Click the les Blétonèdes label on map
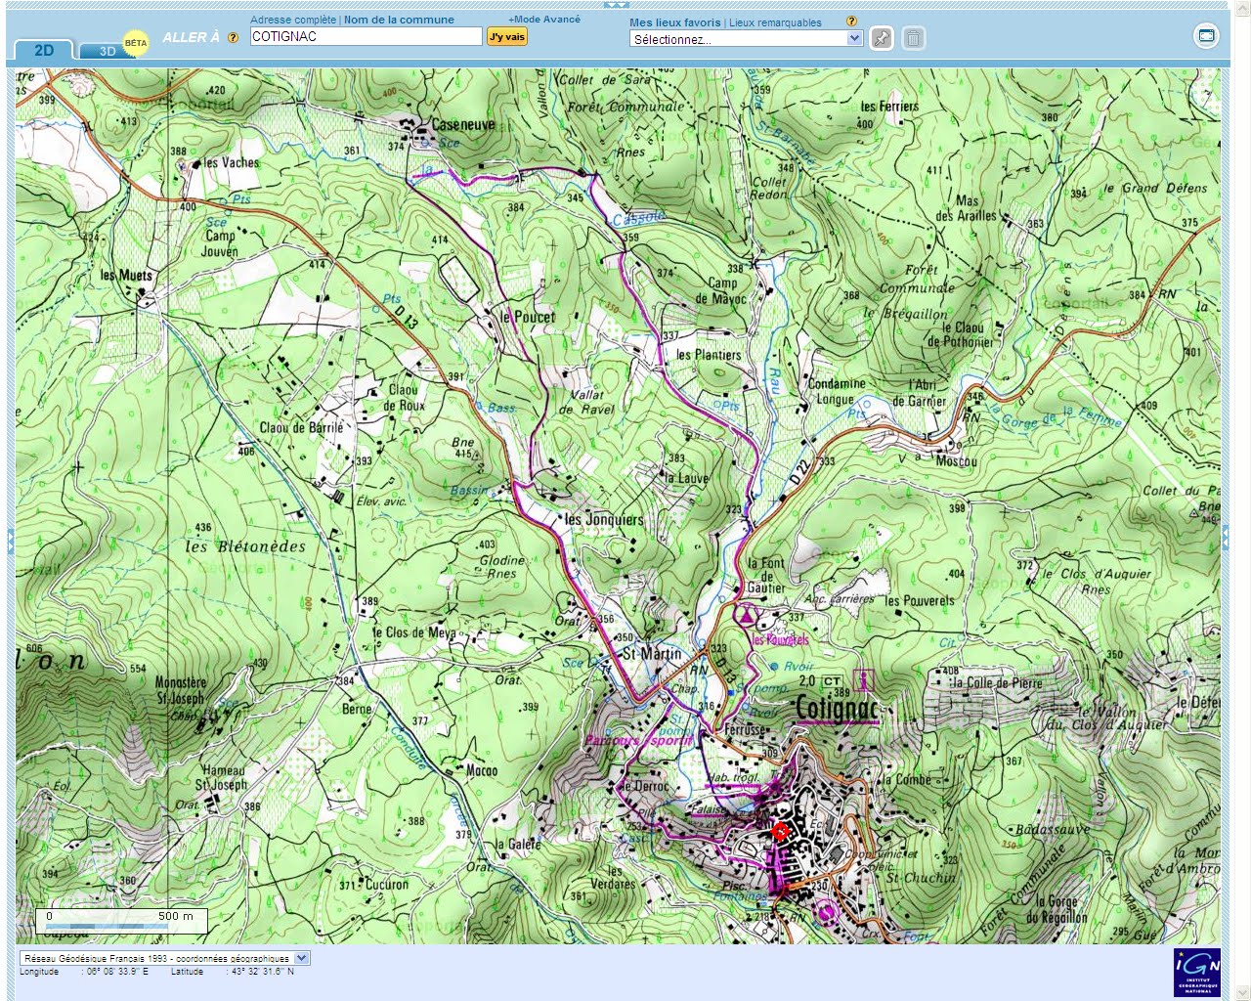Screen dimensions: 1251x1001 click(x=245, y=546)
